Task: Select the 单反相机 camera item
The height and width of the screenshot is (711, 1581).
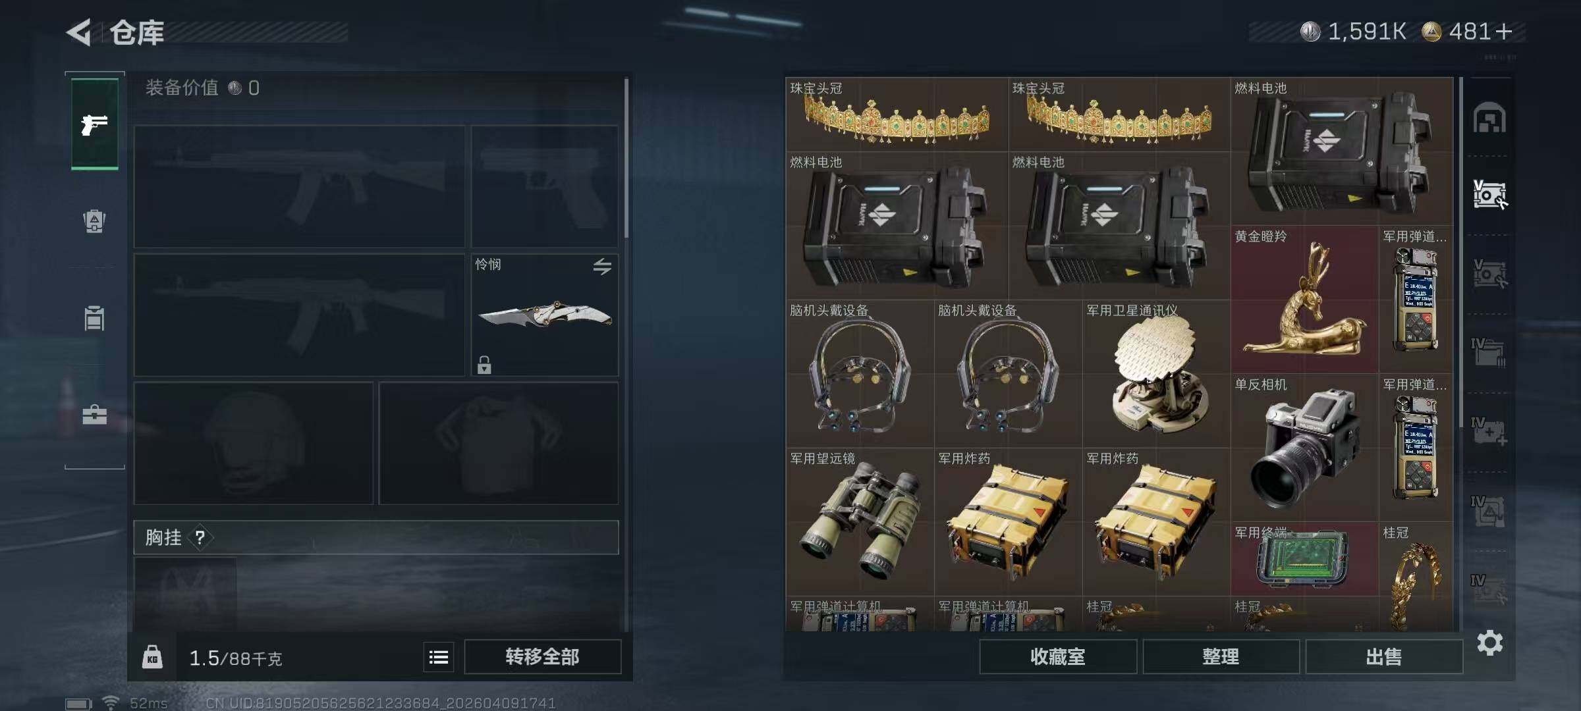Action: [1304, 448]
